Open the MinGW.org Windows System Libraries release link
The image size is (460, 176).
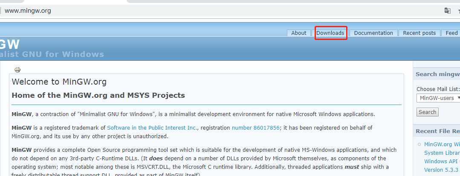coord(442,157)
